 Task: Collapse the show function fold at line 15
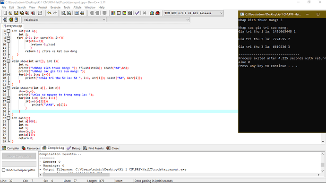coord(9,61)
